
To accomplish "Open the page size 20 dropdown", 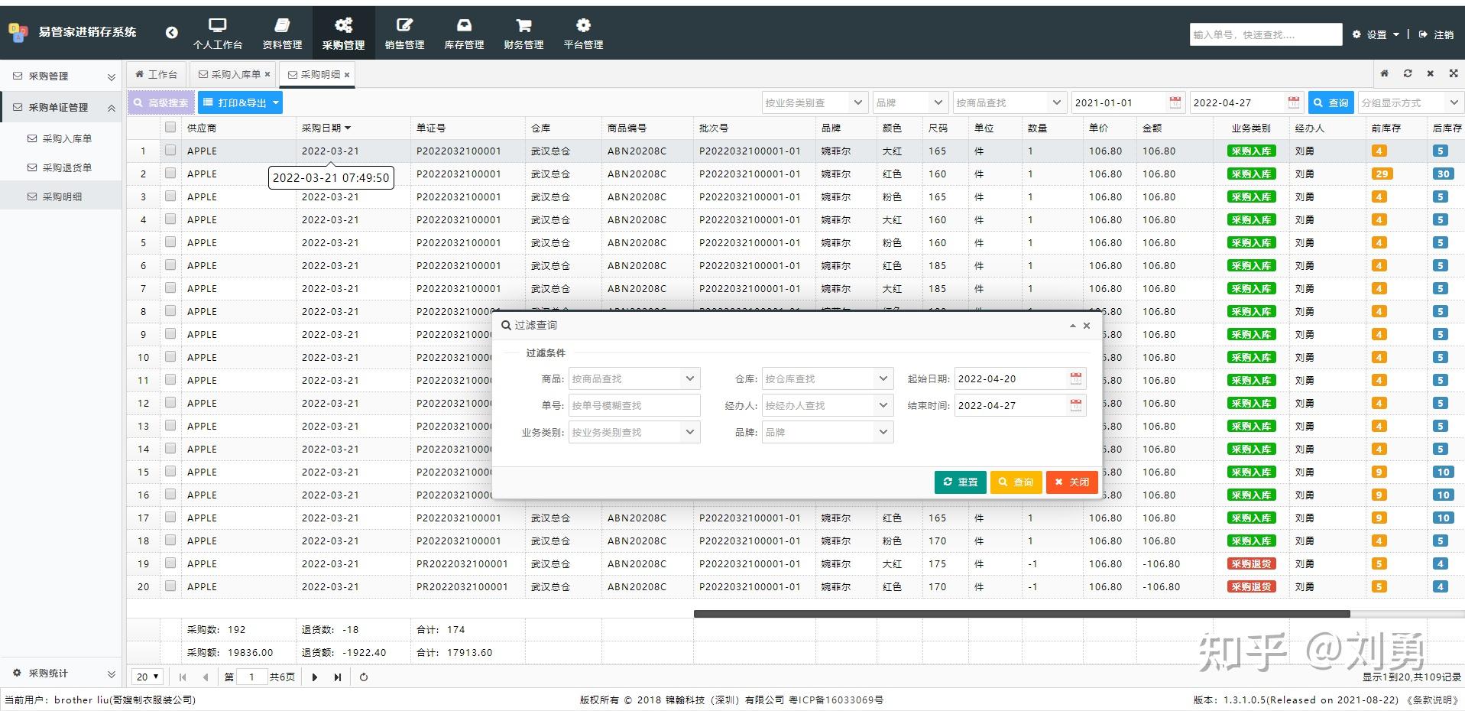I will click(x=146, y=676).
